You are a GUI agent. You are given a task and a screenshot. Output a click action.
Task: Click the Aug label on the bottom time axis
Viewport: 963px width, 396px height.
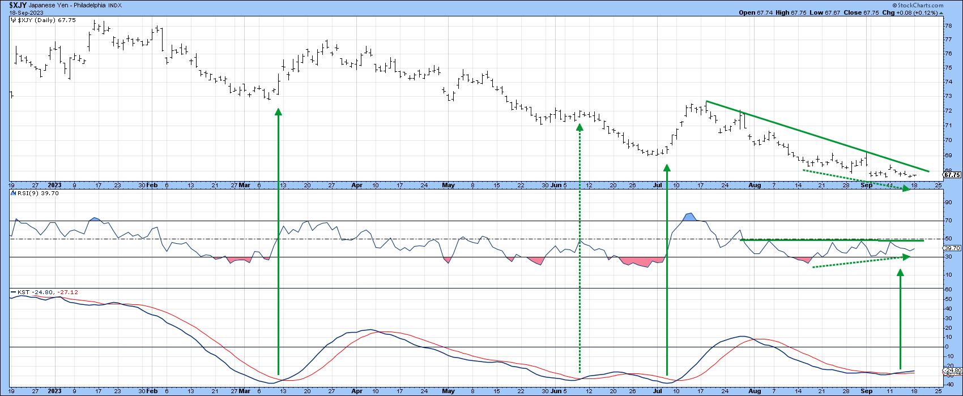[x=752, y=391]
